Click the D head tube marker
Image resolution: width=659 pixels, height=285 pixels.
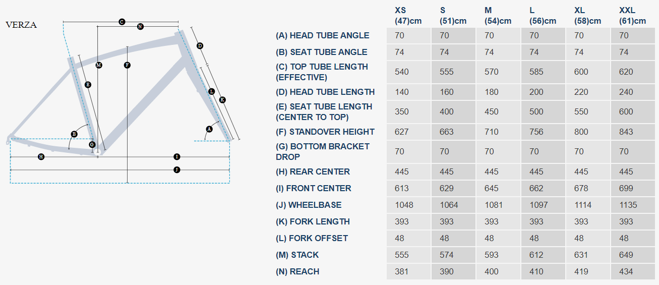(x=200, y=46)
